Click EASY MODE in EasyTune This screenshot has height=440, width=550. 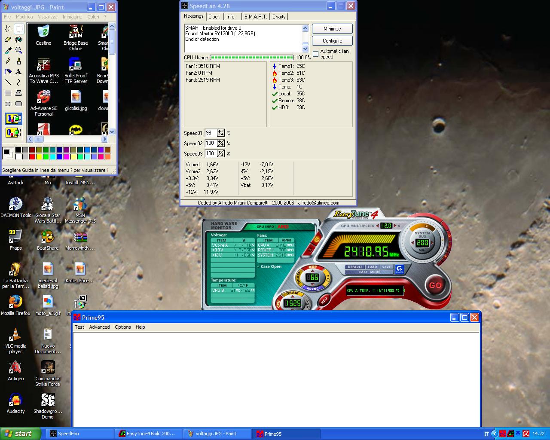[x=370, y=272]
